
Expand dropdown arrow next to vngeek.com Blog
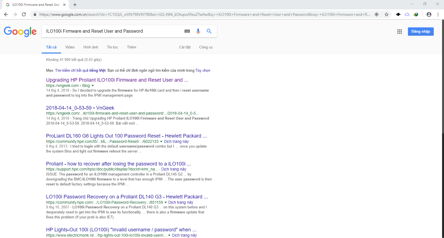coord(93,86)
